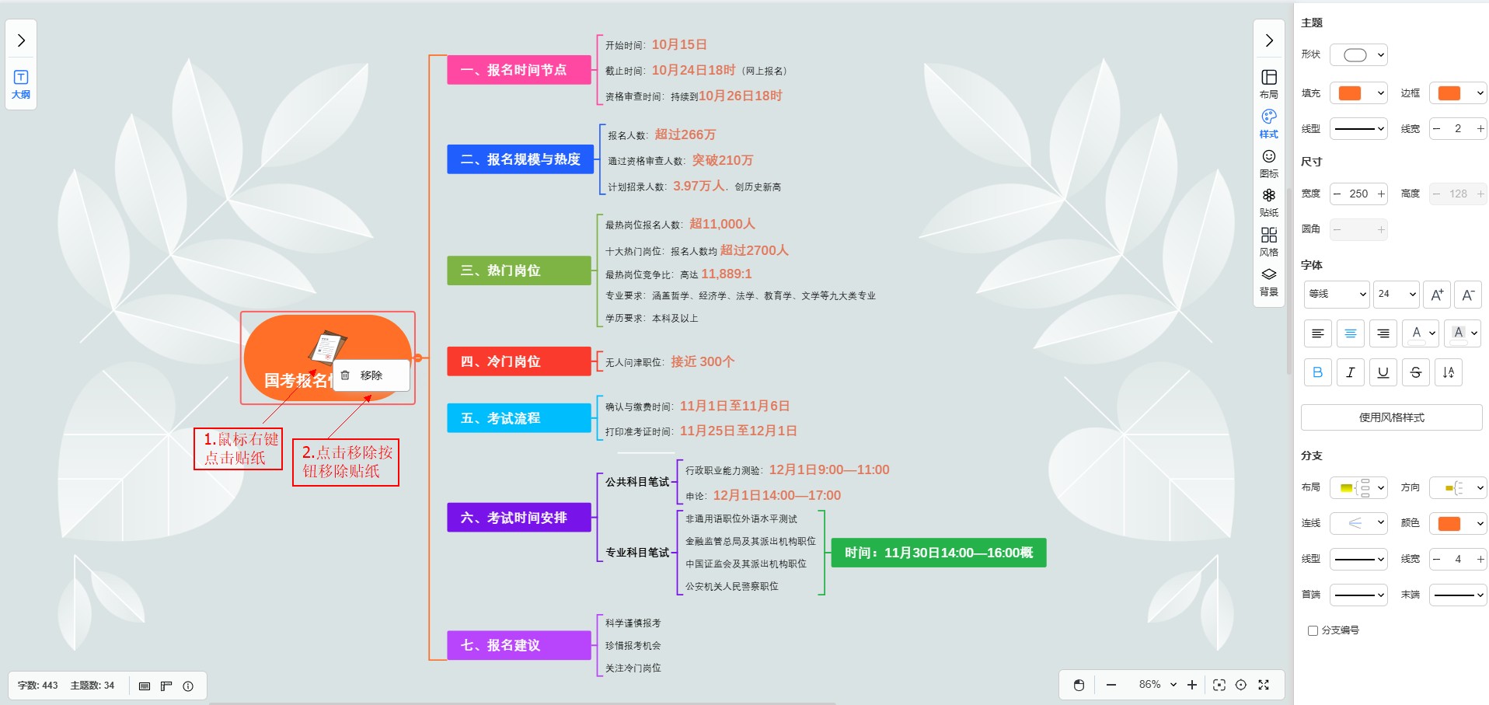Screen dimensions: 1489x705
Task: Click the center-on-root target icon
Action: [x=1241, y=685]
